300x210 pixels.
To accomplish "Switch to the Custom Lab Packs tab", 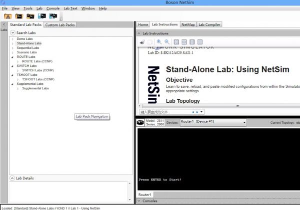I will coord(60,25).
